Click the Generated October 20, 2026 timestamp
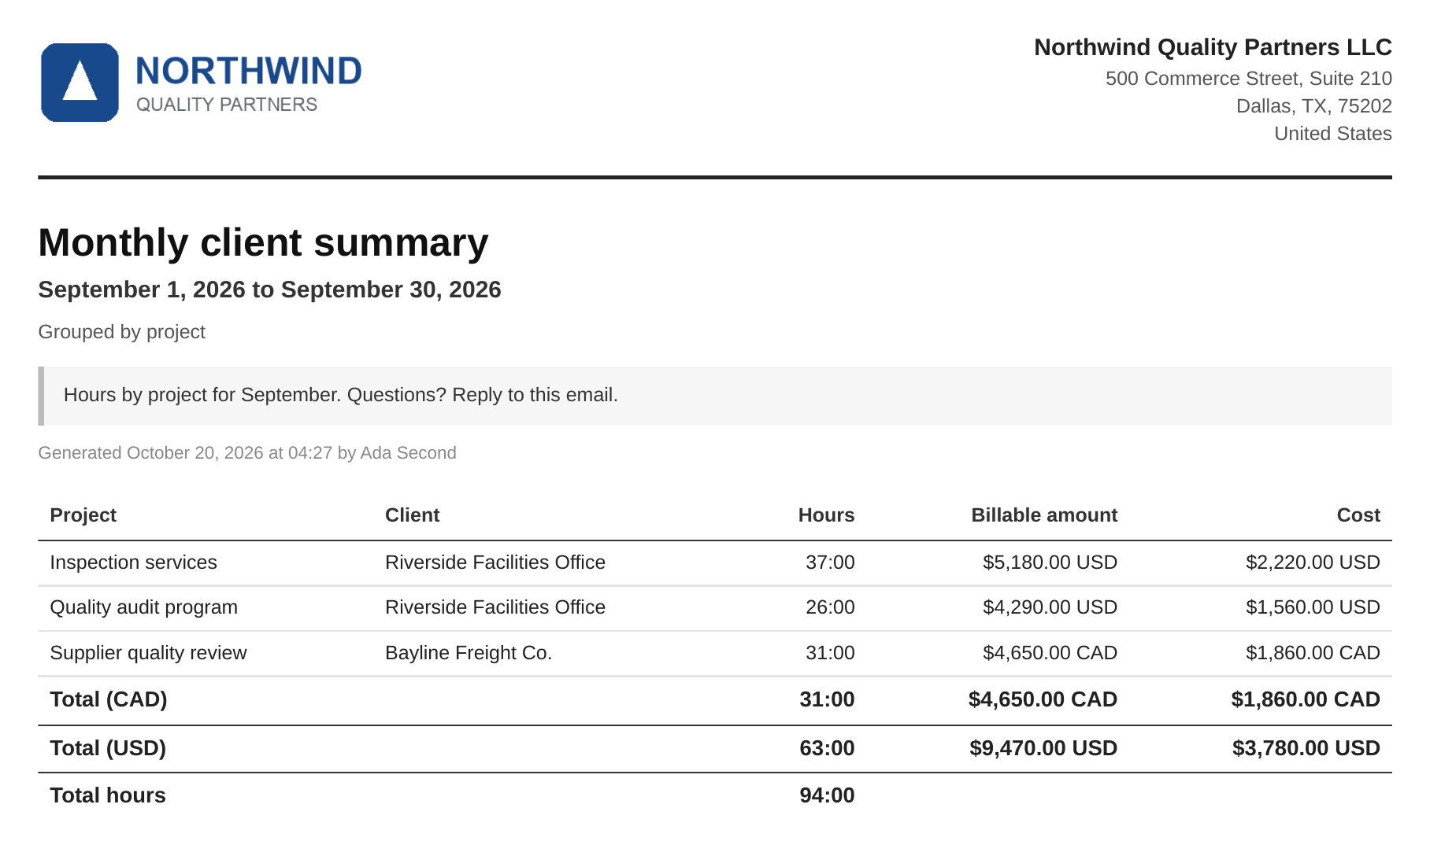 [x=247, y=453]
